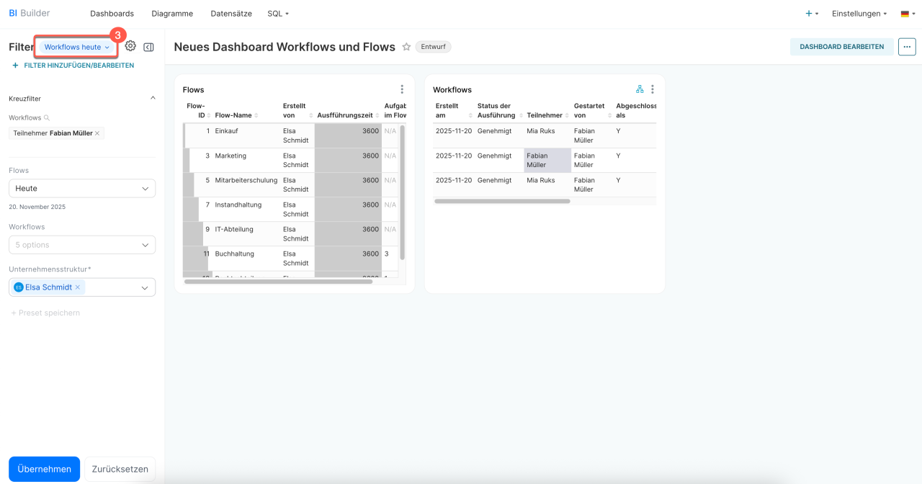Image resolution: width=922 pixels, height=484 pixels.
Task: Open the Workflows heute preset dropdown
Action: coord(76,47)
